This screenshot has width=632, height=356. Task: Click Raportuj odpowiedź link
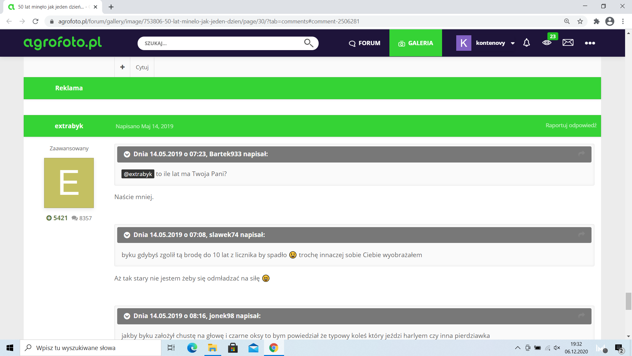pyautogui.click(x=571, y=125)
